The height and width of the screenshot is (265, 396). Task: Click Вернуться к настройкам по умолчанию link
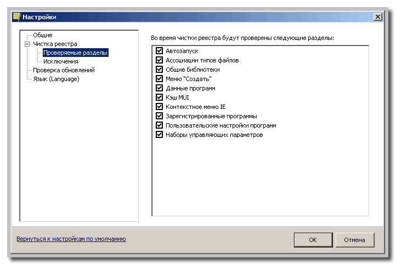(71, 239)
